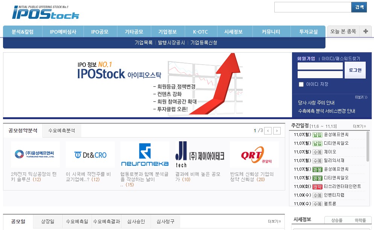Open the 커뮤니티 menu
Viewport: 374px width, 230px height.
[x=271, y=32]
